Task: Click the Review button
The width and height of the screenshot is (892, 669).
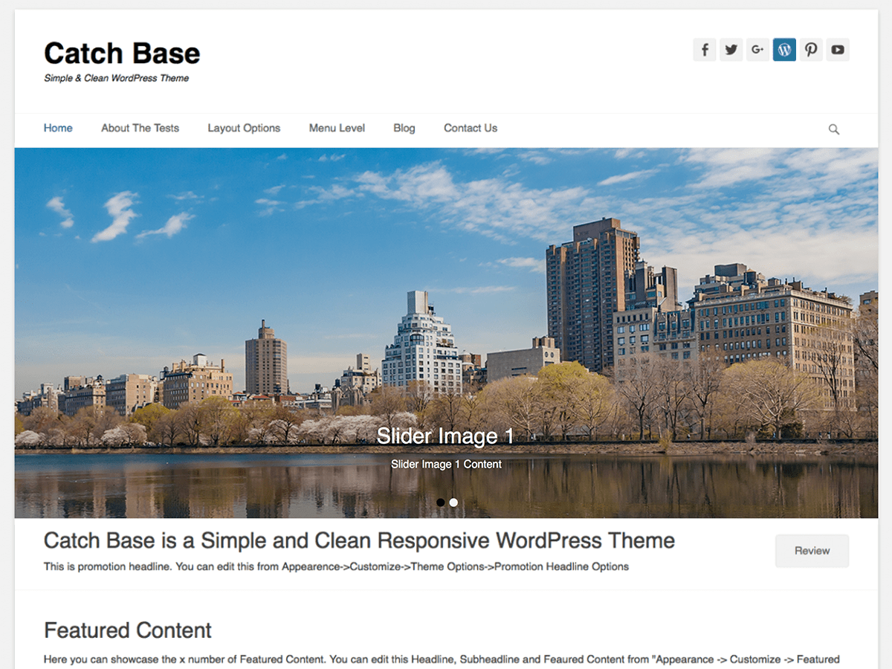Action: click(812, 551)
